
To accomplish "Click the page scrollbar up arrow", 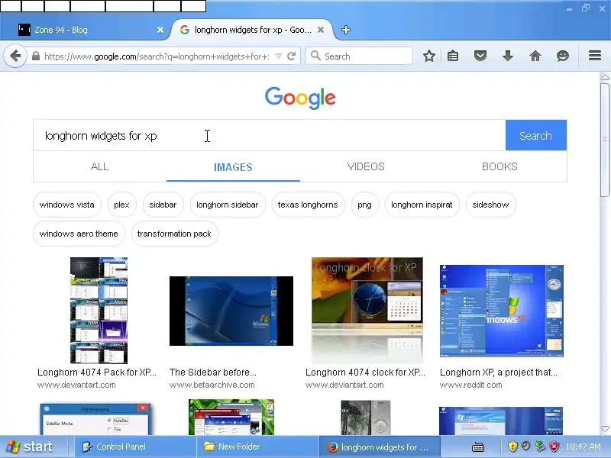I will [605, 77].
